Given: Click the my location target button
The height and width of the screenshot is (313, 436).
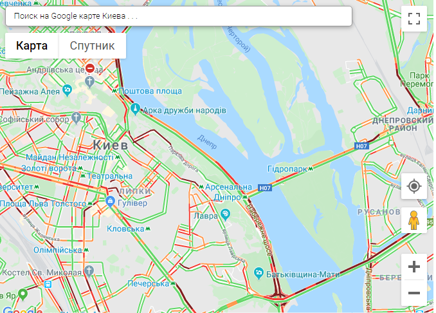Looking at the screenshot, I should pyautogui.click(x=414, y=186).
